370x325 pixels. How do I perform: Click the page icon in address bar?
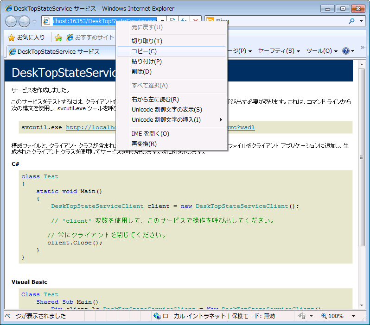pyautogui.click(x=46, y=21)
